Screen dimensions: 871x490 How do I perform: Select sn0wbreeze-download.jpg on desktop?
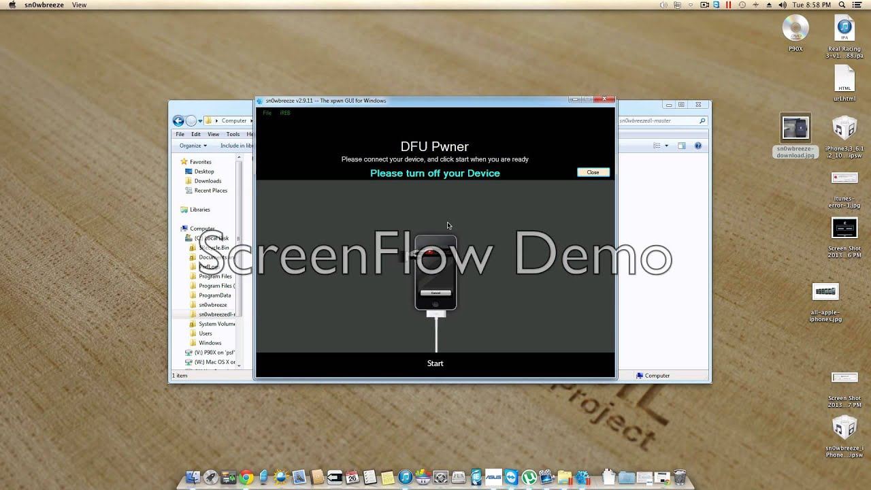(x=795, y=136)
